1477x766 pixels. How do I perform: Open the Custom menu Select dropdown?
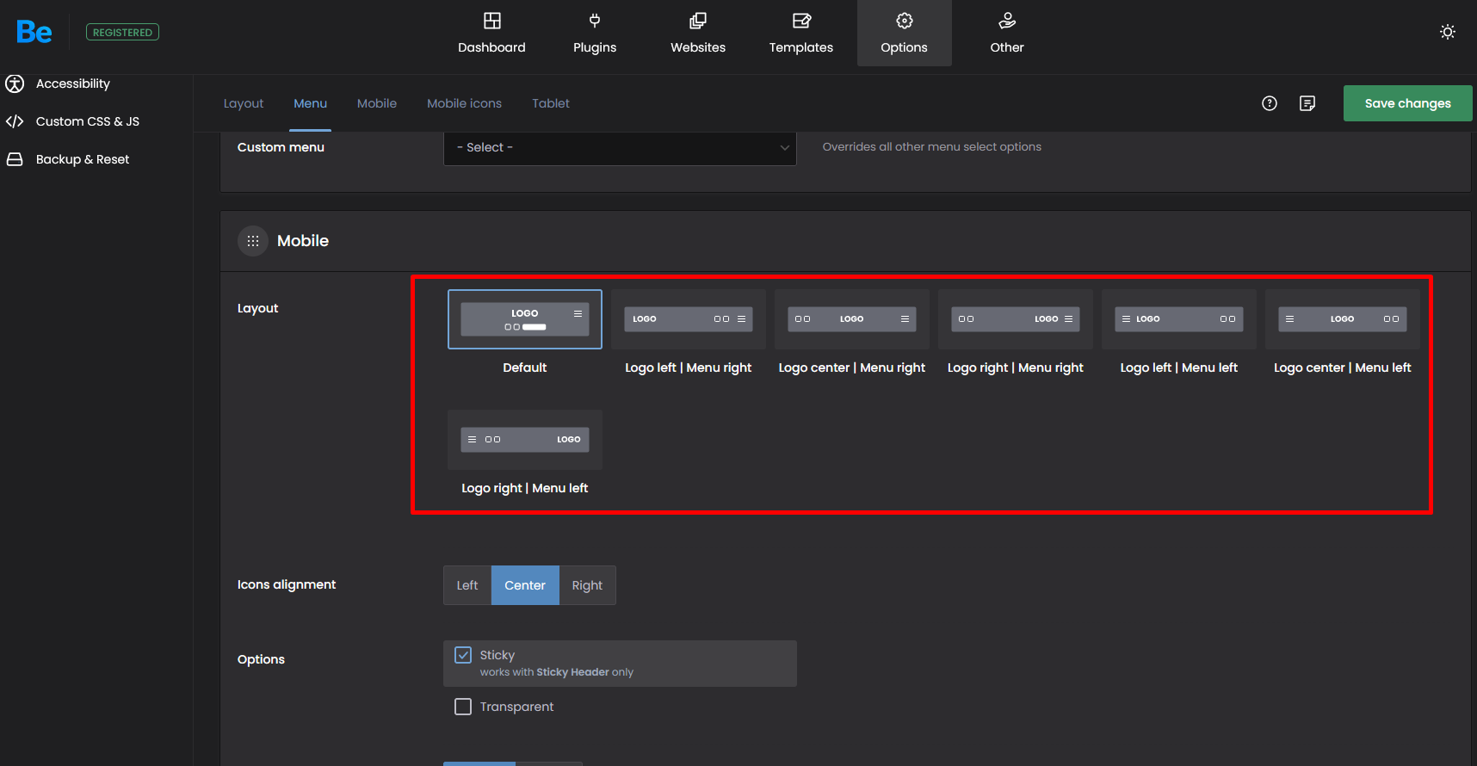(620, 147)
